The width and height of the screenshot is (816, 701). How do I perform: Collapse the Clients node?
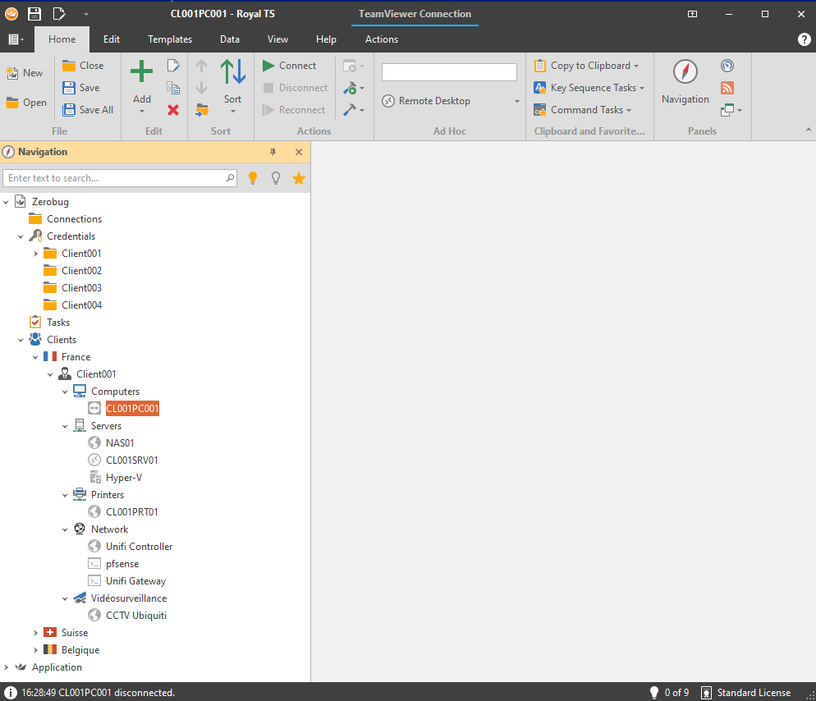(21, 341)
